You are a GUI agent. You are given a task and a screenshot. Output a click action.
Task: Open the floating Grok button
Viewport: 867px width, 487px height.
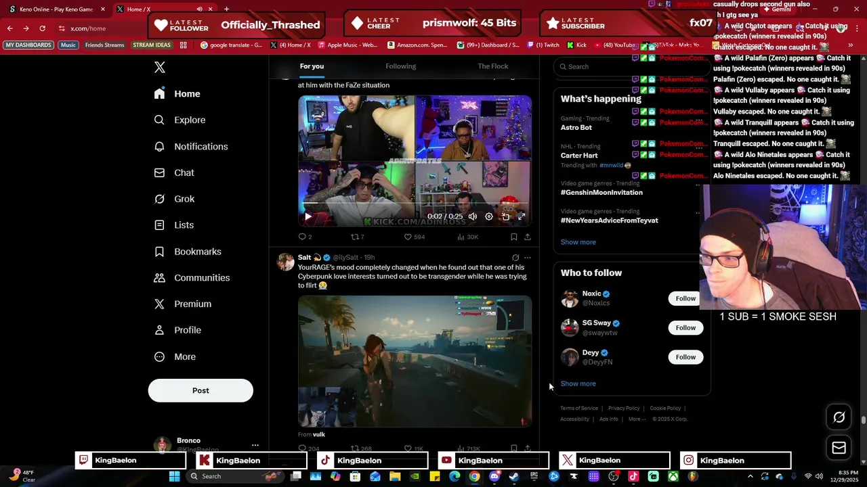[x=839, y=417]
